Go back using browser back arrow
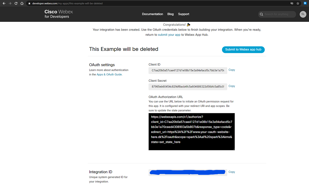309x184 pixels. click(x=4, y=3)
